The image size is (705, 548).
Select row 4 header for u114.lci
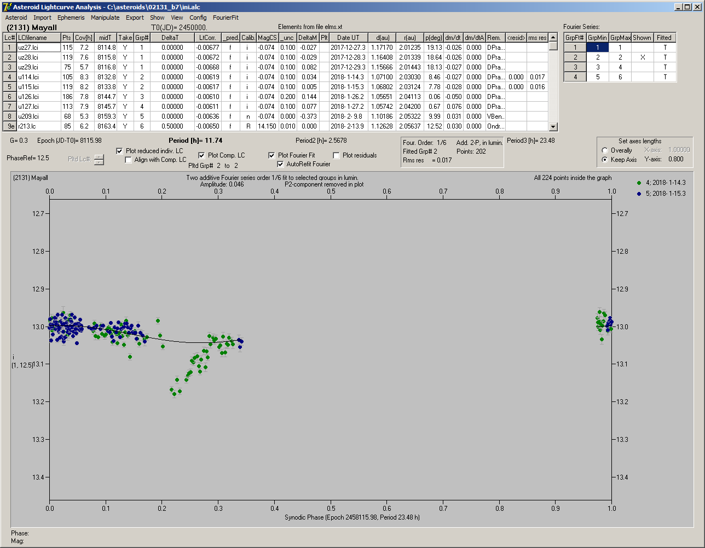pos(9,77)
